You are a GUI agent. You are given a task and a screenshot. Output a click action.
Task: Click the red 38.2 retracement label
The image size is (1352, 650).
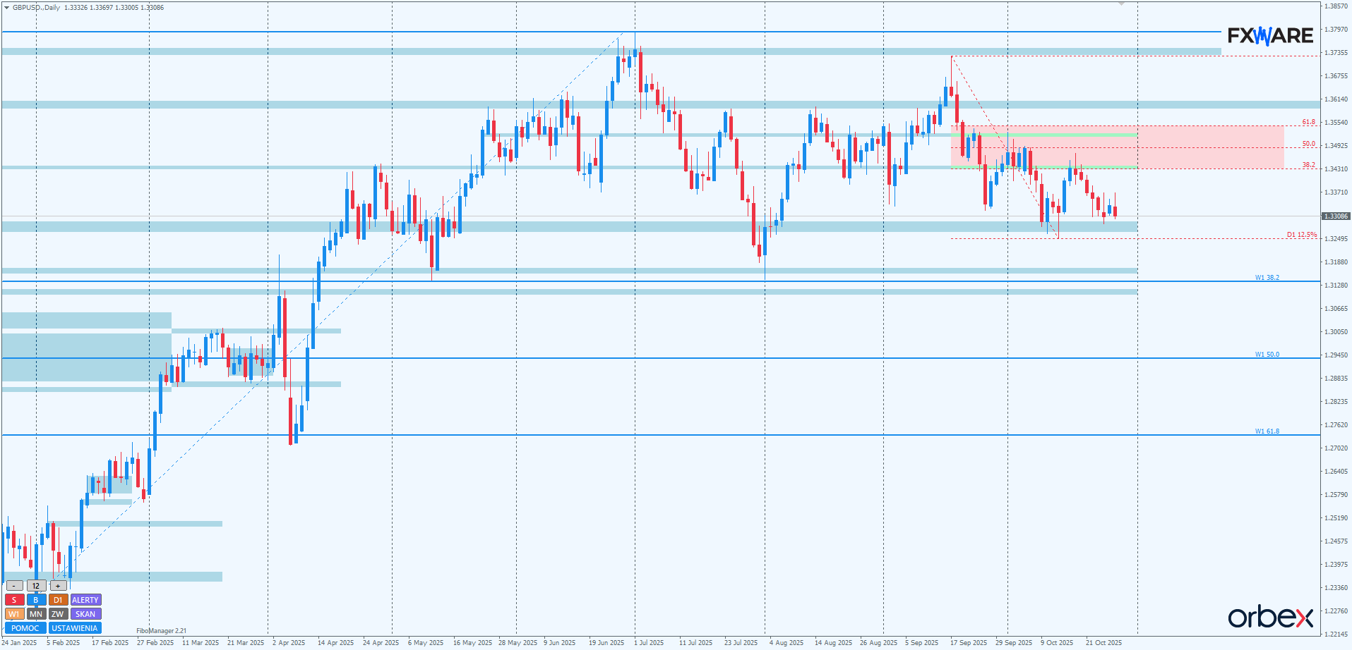(x=1309, y=165)
